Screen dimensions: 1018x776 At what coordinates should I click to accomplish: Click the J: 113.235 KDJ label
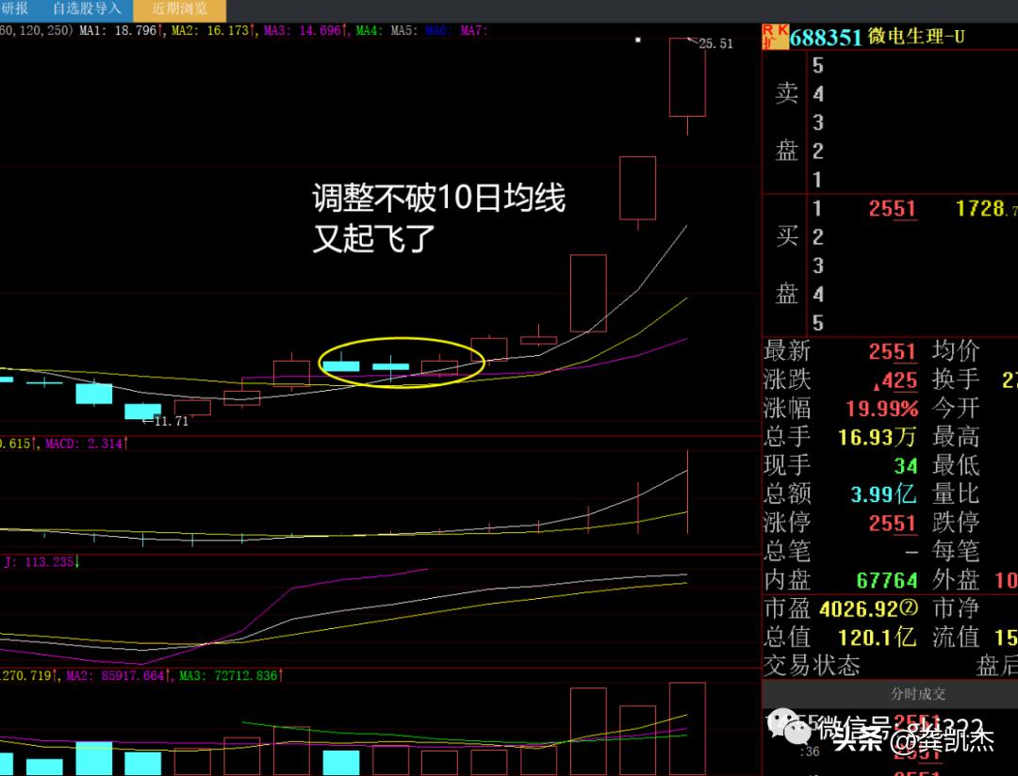point(41,562)
